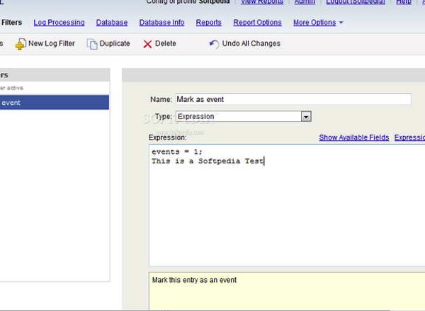
Task: Open the Log Processing section
Action: (x=59, y=23)
